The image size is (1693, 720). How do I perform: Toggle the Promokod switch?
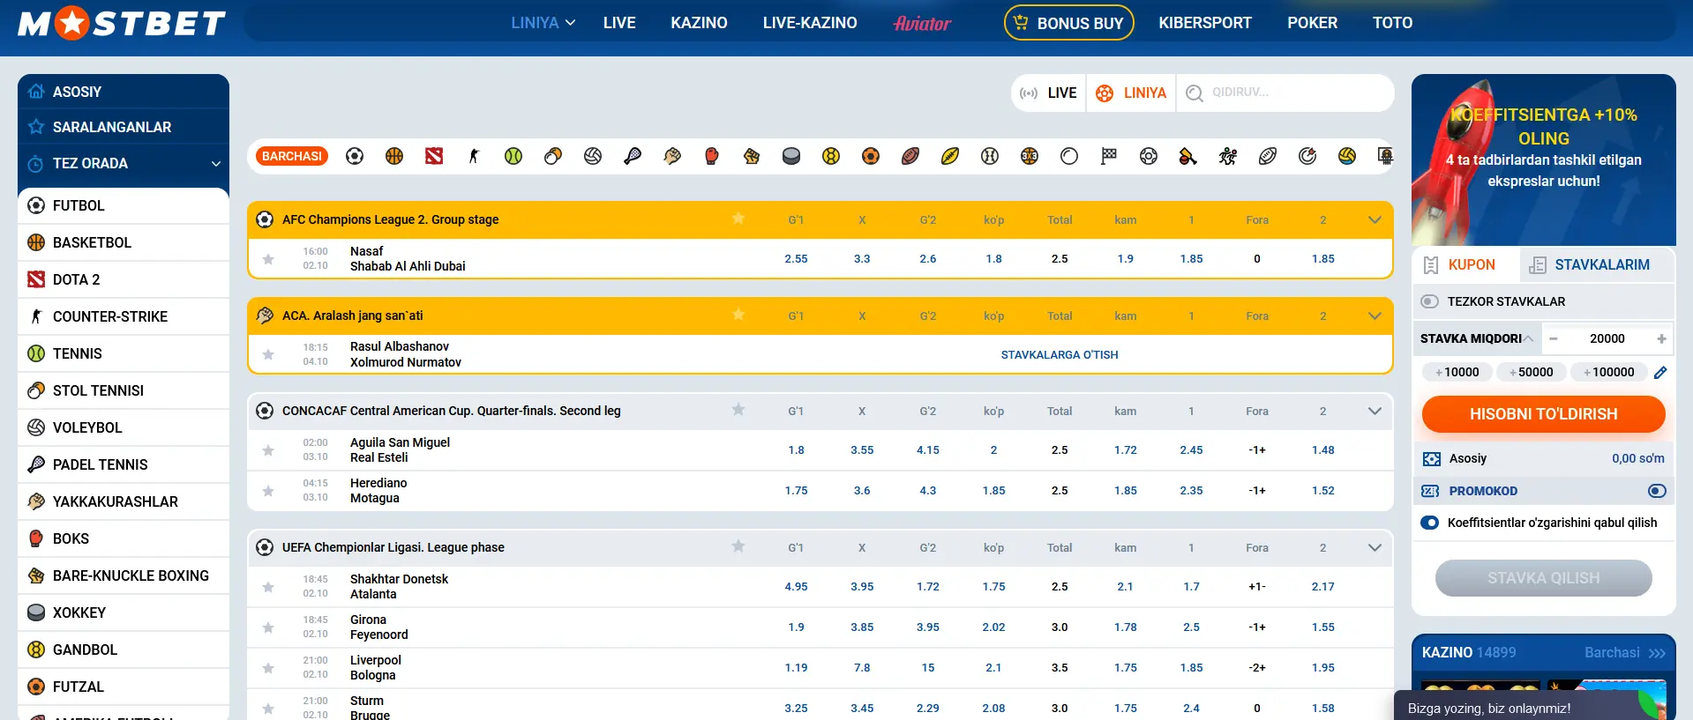(1657, 491)
